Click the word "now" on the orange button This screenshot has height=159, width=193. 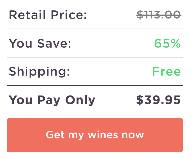133,135
